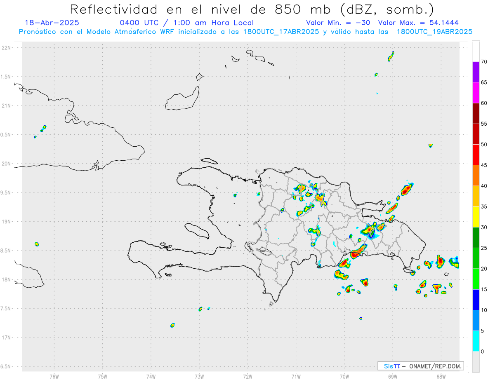Click the '20N' latitude label
Viewport: 495px width, 382px height.
pos(7,164)
